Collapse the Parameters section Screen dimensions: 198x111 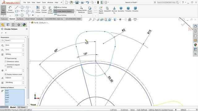pos(25,37)
